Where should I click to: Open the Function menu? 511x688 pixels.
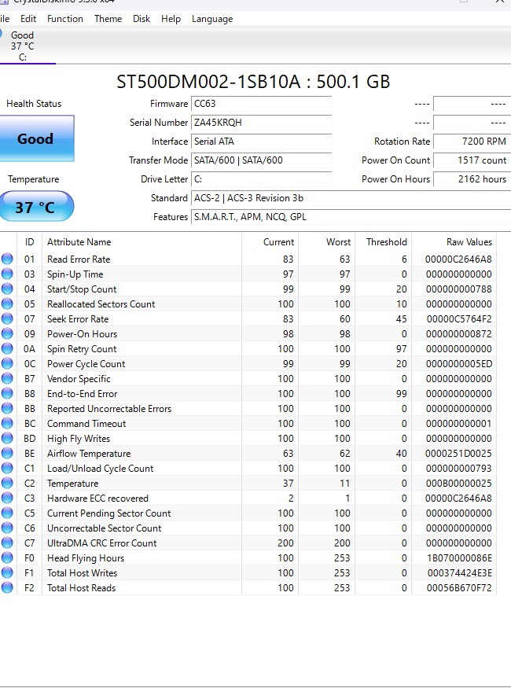(x=65, y=19)
